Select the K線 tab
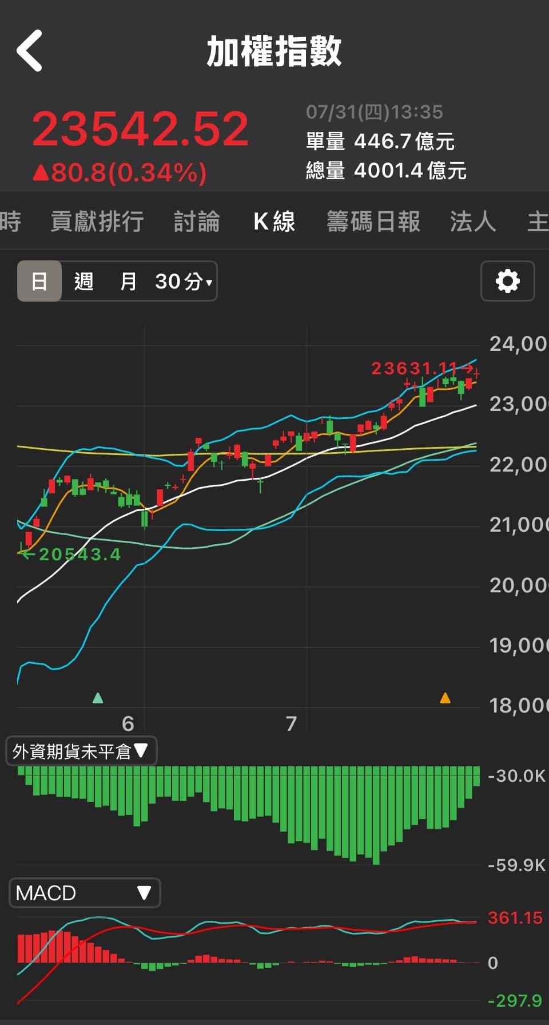This screenshot has height=1025, width=549. [x=274, y=221]
